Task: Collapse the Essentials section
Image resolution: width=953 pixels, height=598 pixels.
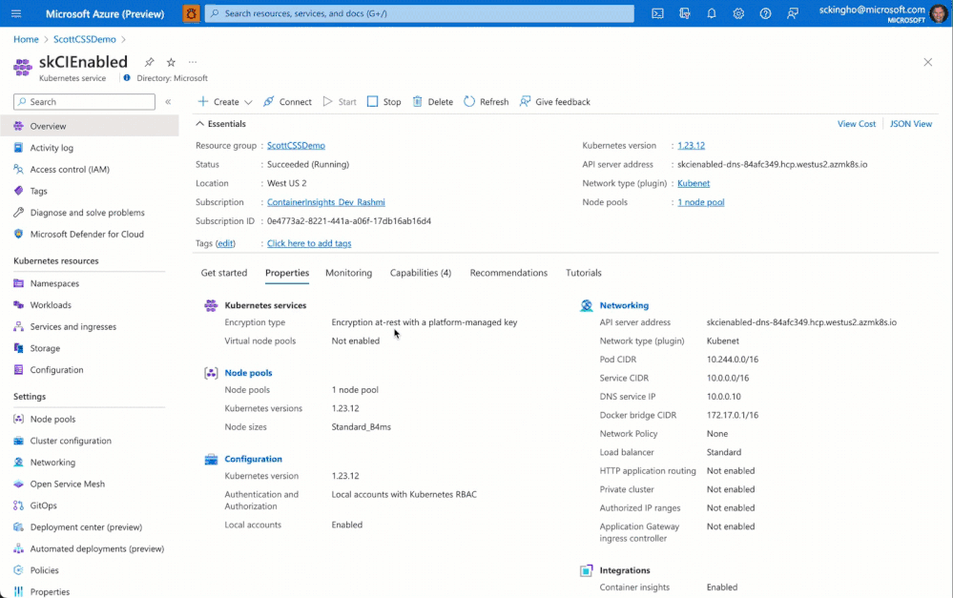Action: (x=221, y=124)
